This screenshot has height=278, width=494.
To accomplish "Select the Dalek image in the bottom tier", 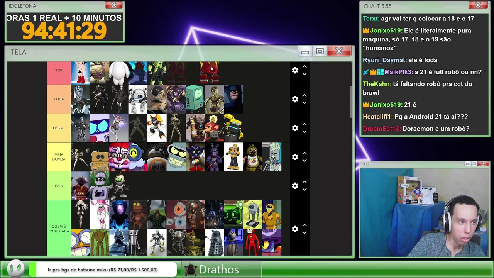I will coord(214,242).
